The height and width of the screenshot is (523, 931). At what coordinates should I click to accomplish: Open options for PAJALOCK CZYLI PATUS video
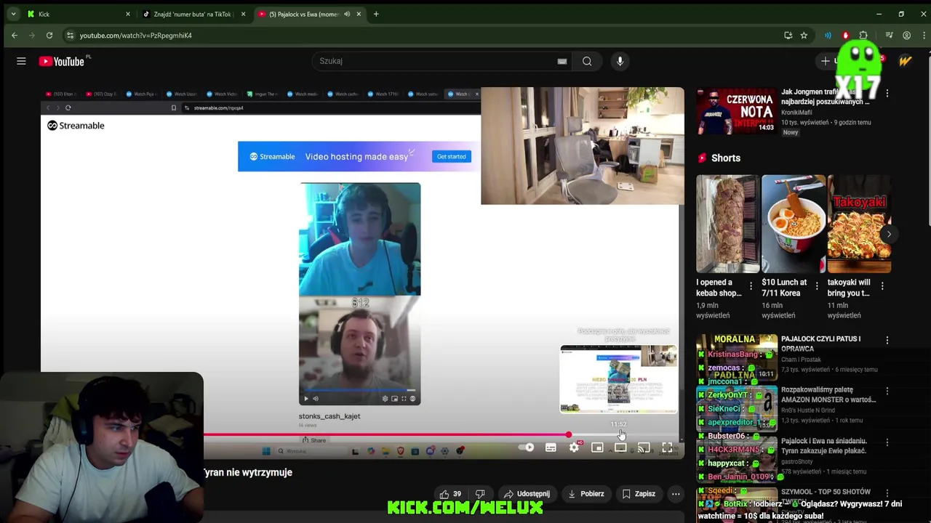point(887,340)
